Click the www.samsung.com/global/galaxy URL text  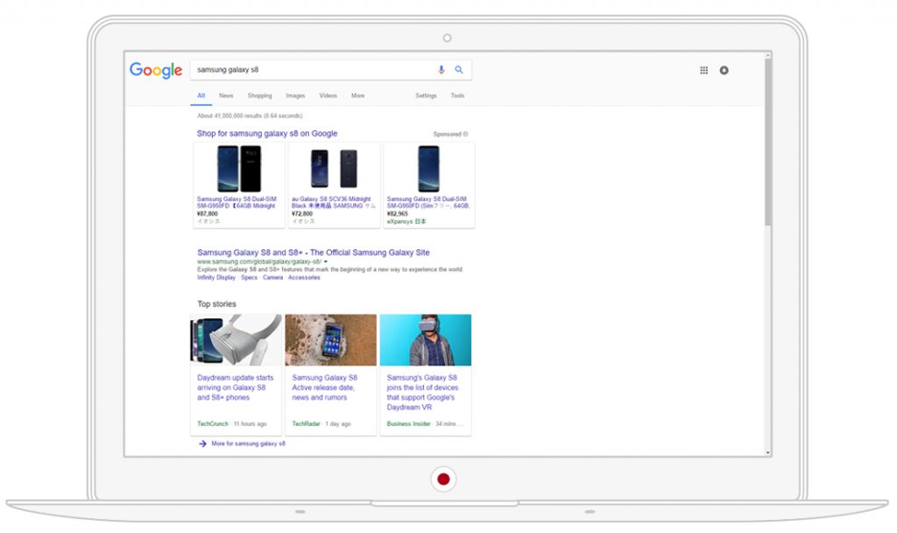click(259, 261)
